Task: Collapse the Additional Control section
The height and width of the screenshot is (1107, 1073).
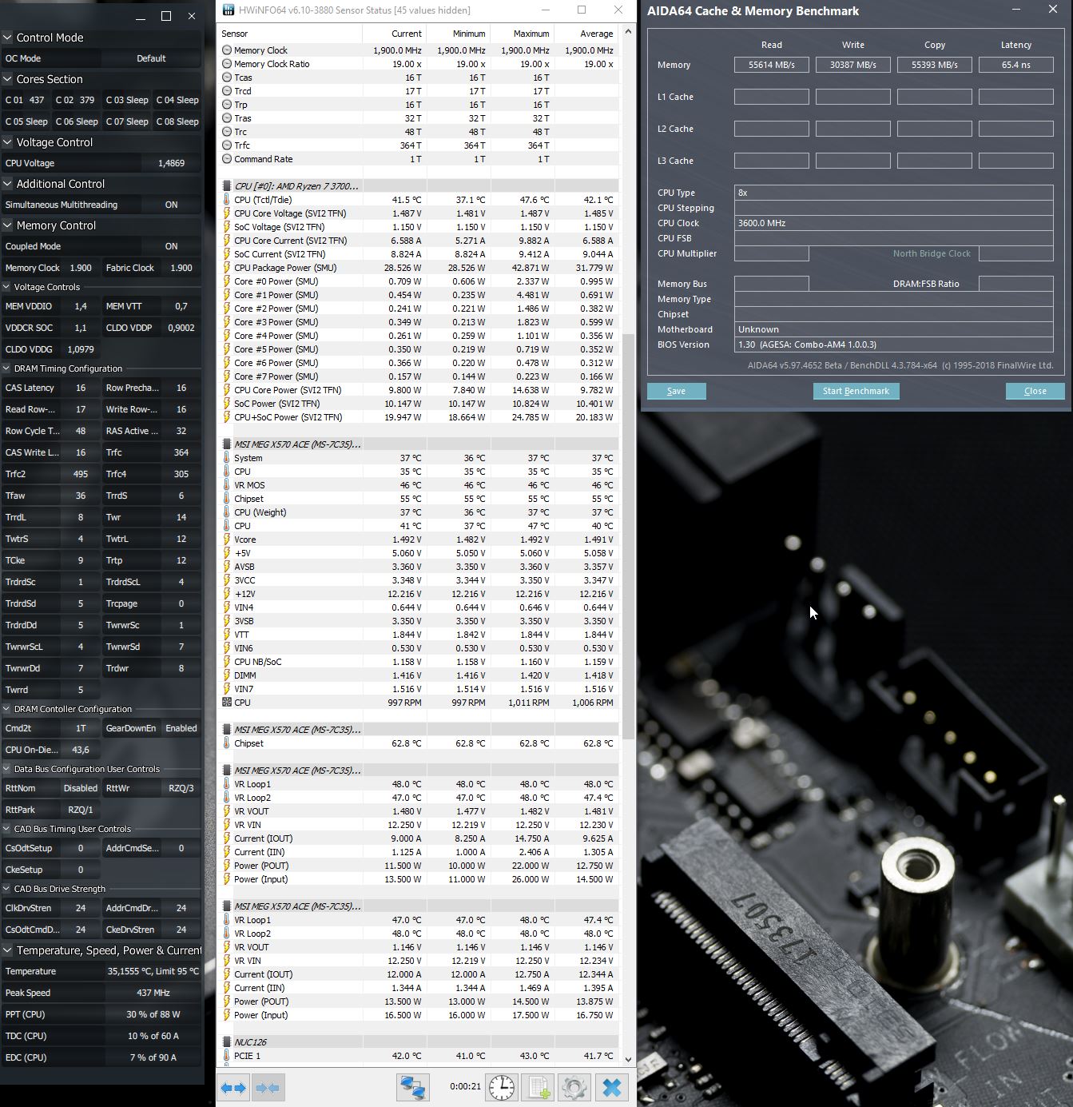Action: [x=7, y=184]
